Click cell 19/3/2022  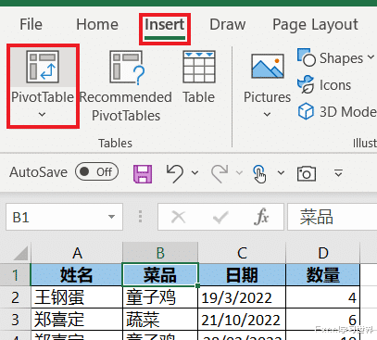[x=242, y=297]
